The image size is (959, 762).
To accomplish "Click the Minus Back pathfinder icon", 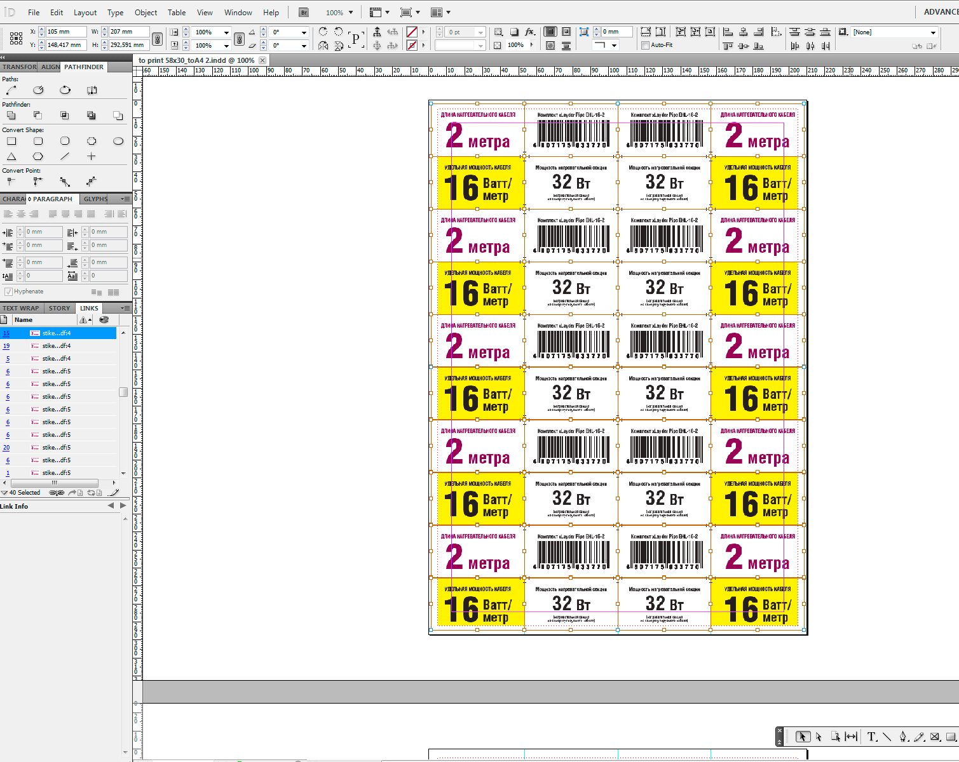I will [118, 116].
